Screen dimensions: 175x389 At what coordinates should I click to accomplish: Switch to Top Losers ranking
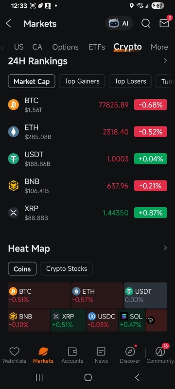coord(130,81)
